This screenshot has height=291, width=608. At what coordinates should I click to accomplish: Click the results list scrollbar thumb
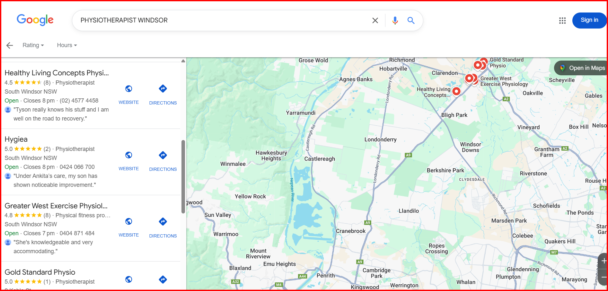(x=183, y=177)
